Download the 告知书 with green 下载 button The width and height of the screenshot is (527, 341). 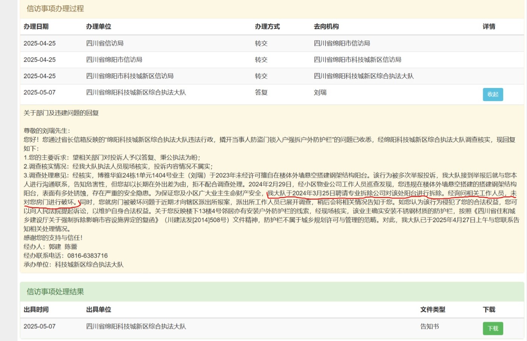(x=493, y=328)
